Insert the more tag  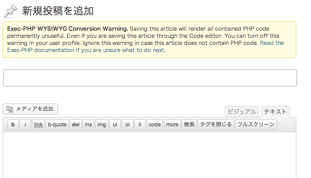[172, 125]
